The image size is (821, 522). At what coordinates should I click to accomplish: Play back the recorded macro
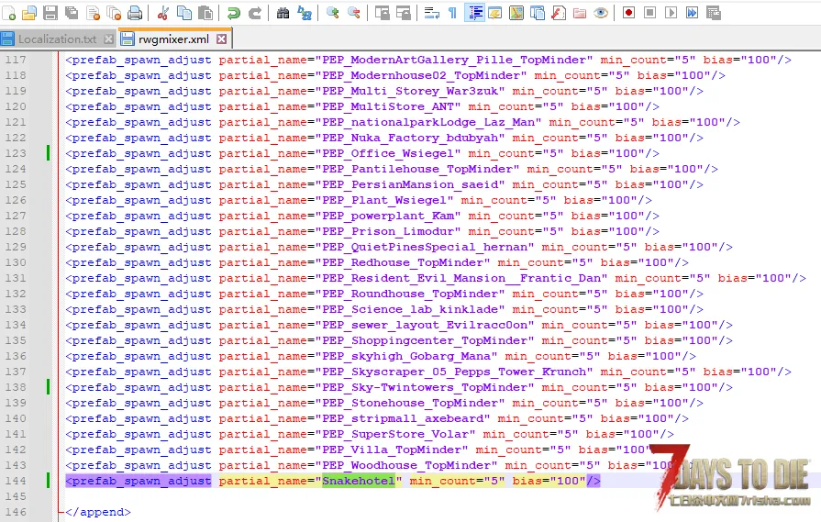point(671,13)
